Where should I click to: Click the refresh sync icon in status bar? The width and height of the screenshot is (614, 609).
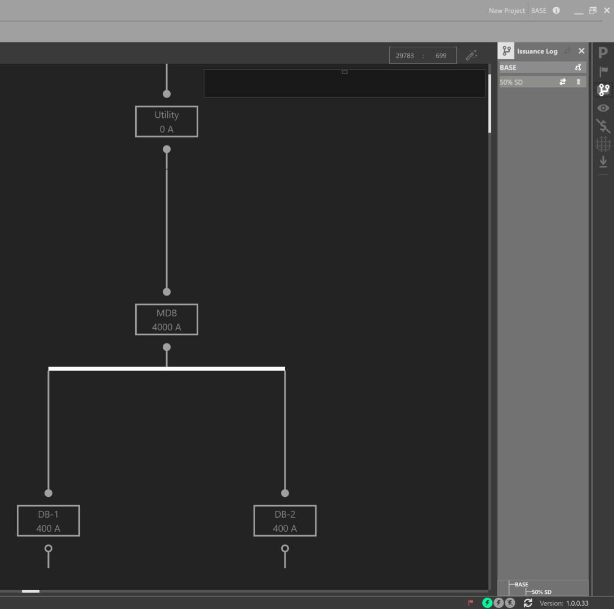click(x=528, y=603)
